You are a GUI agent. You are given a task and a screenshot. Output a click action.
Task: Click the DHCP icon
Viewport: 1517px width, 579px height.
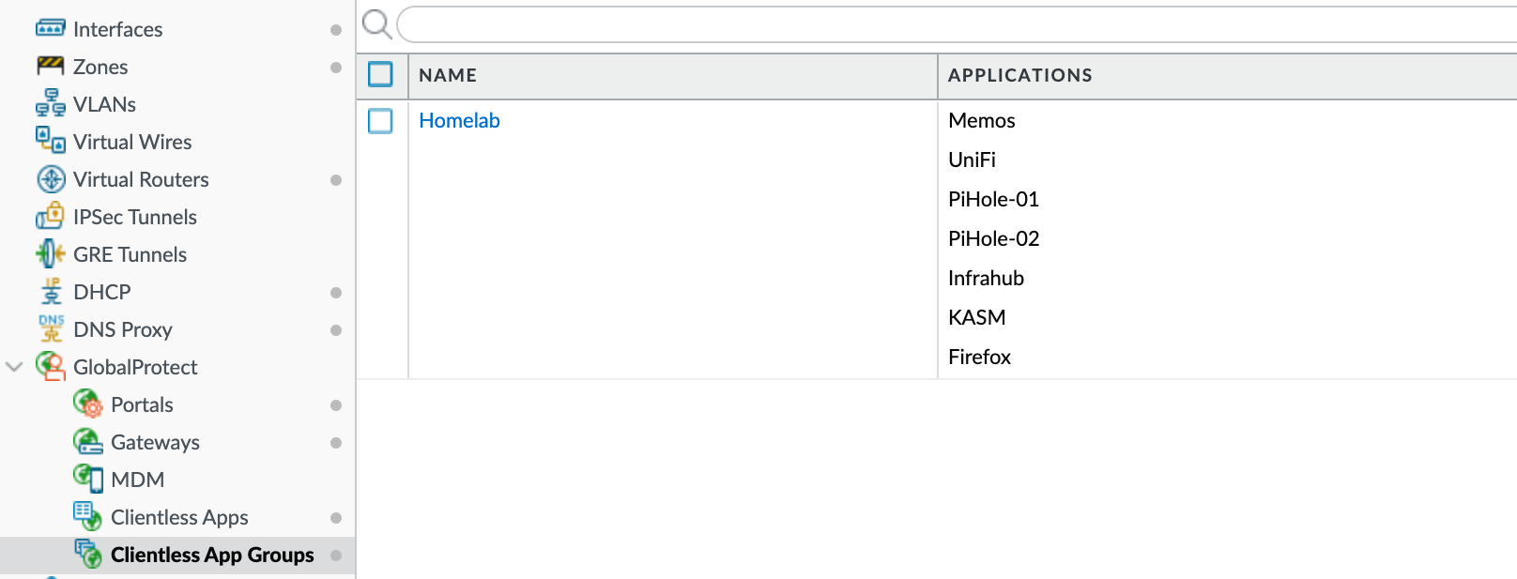[x=51, y=291]
